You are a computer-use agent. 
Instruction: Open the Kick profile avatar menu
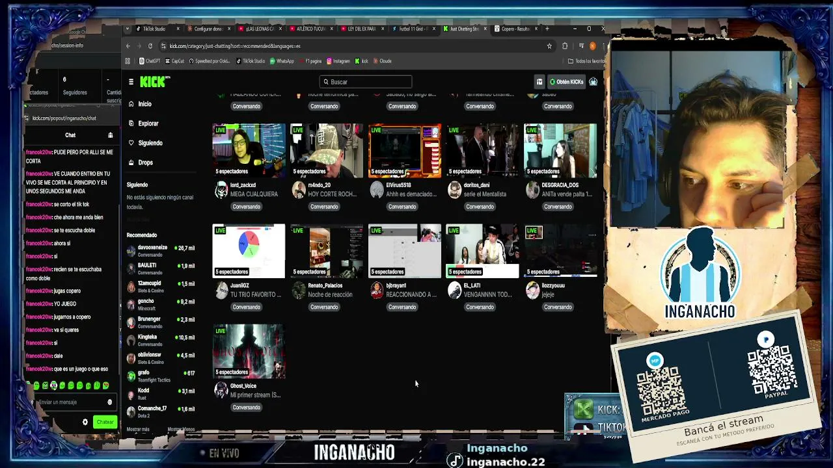coord(593,82)
